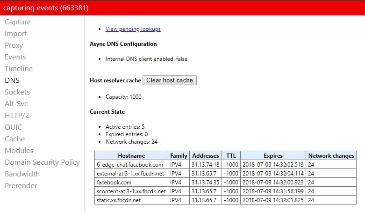Click hostname 6-edge-chat.facebook.com

pyautogui.click(x=130, y=165)
